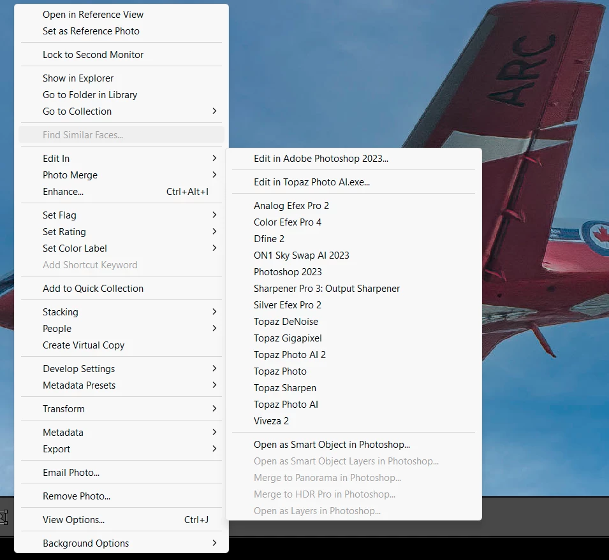This screenshot has width=609, height=560.
Task: Choose Enhance... from context menu
Action: tap(121, 192)
